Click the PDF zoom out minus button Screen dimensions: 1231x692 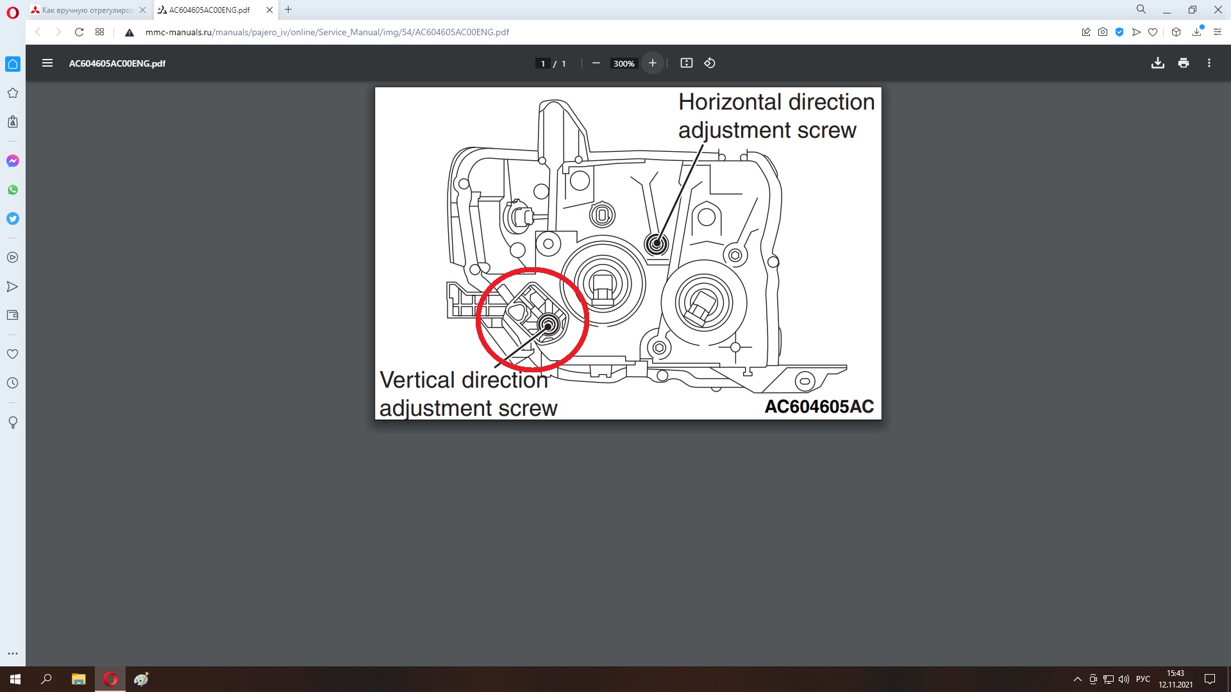pos(596,63)
